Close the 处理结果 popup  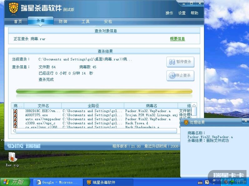coord(246,121)
